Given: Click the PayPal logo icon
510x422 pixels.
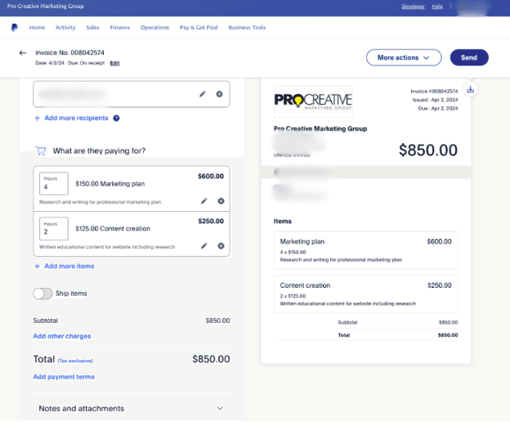Looking at the screenshot, I should pyautogui.click(x=14, y=28).
